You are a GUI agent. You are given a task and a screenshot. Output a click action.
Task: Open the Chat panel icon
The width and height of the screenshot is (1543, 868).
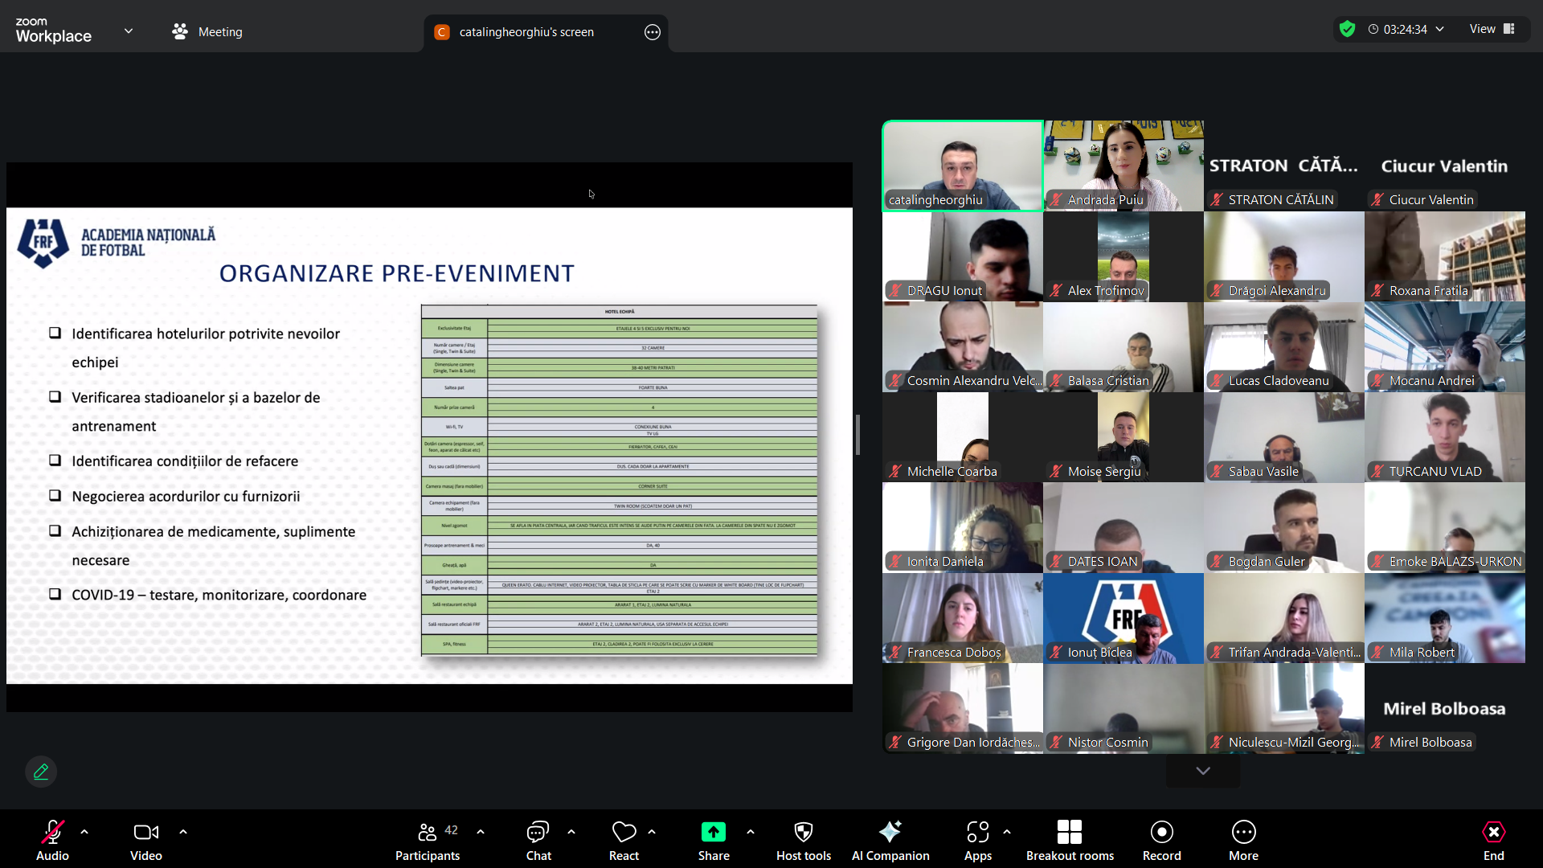click(538, 833)
